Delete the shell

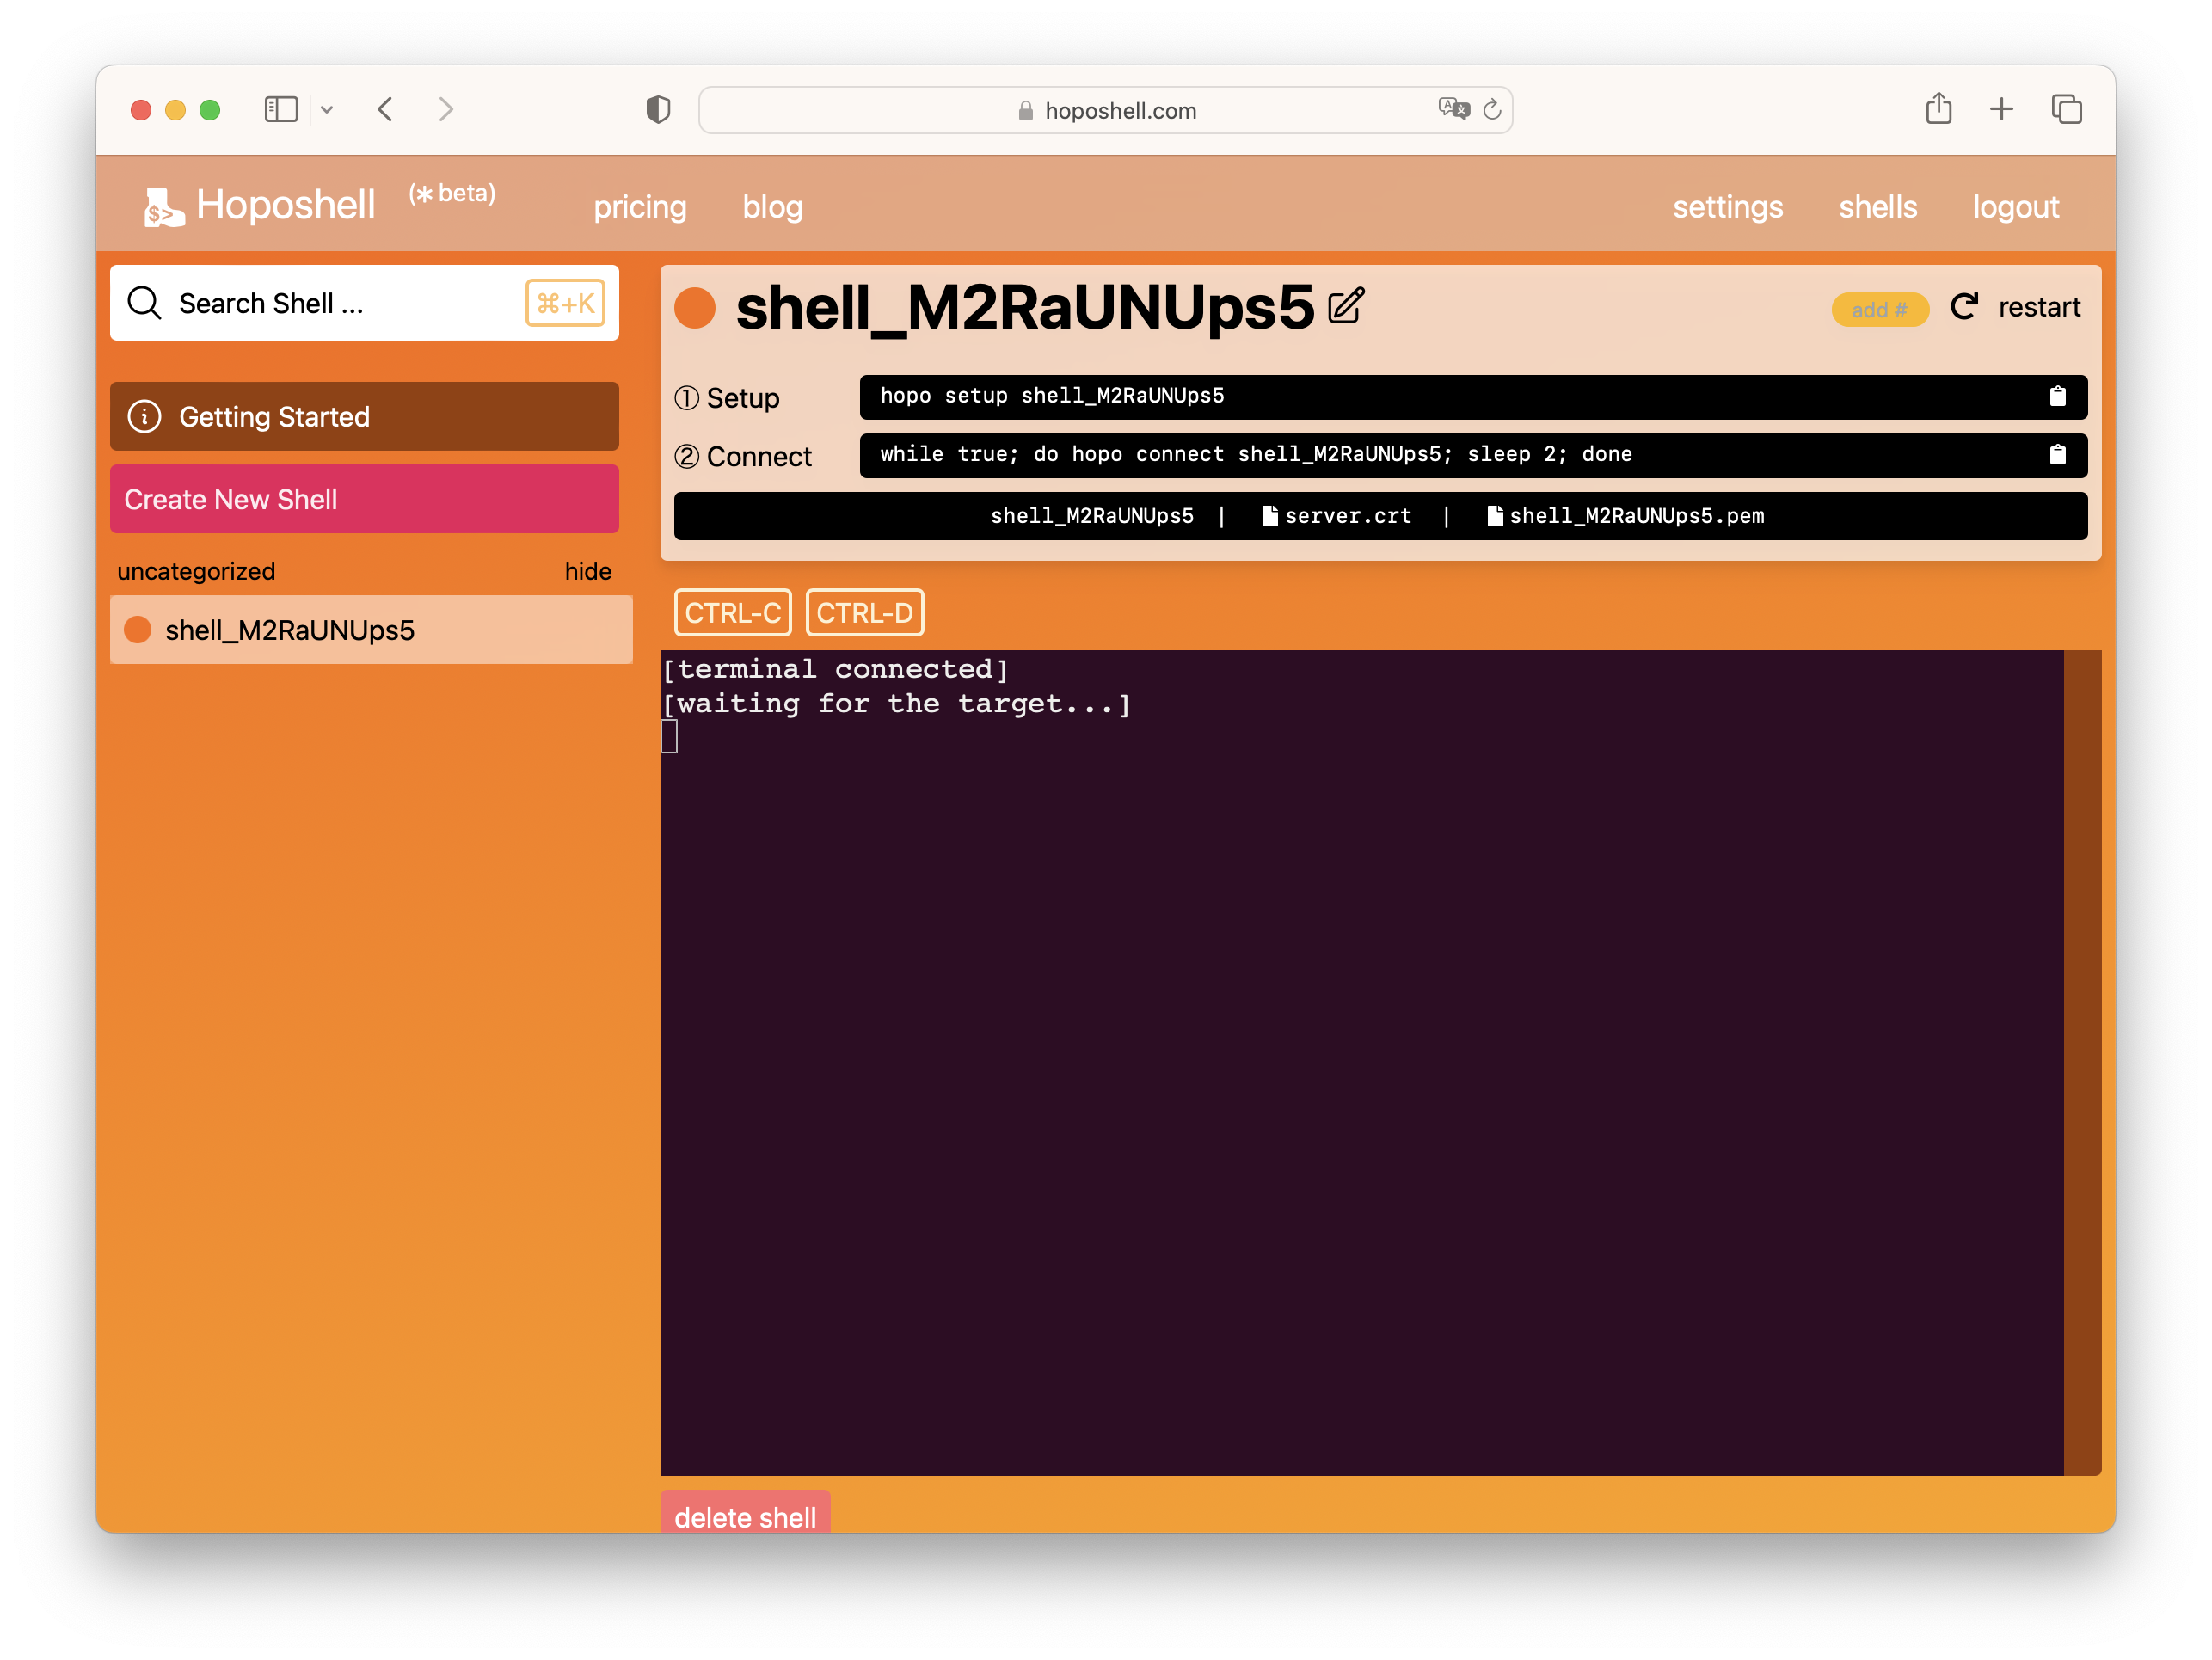[745, 1514]
